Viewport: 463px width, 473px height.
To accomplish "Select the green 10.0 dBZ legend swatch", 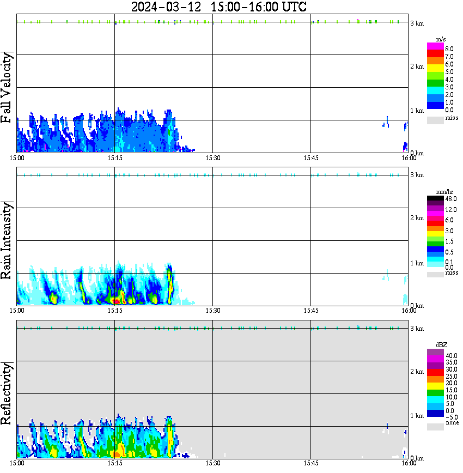I will 435,393.
